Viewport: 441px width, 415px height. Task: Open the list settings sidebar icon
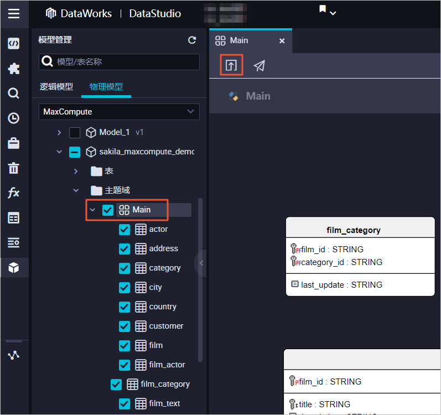[14, 243]
